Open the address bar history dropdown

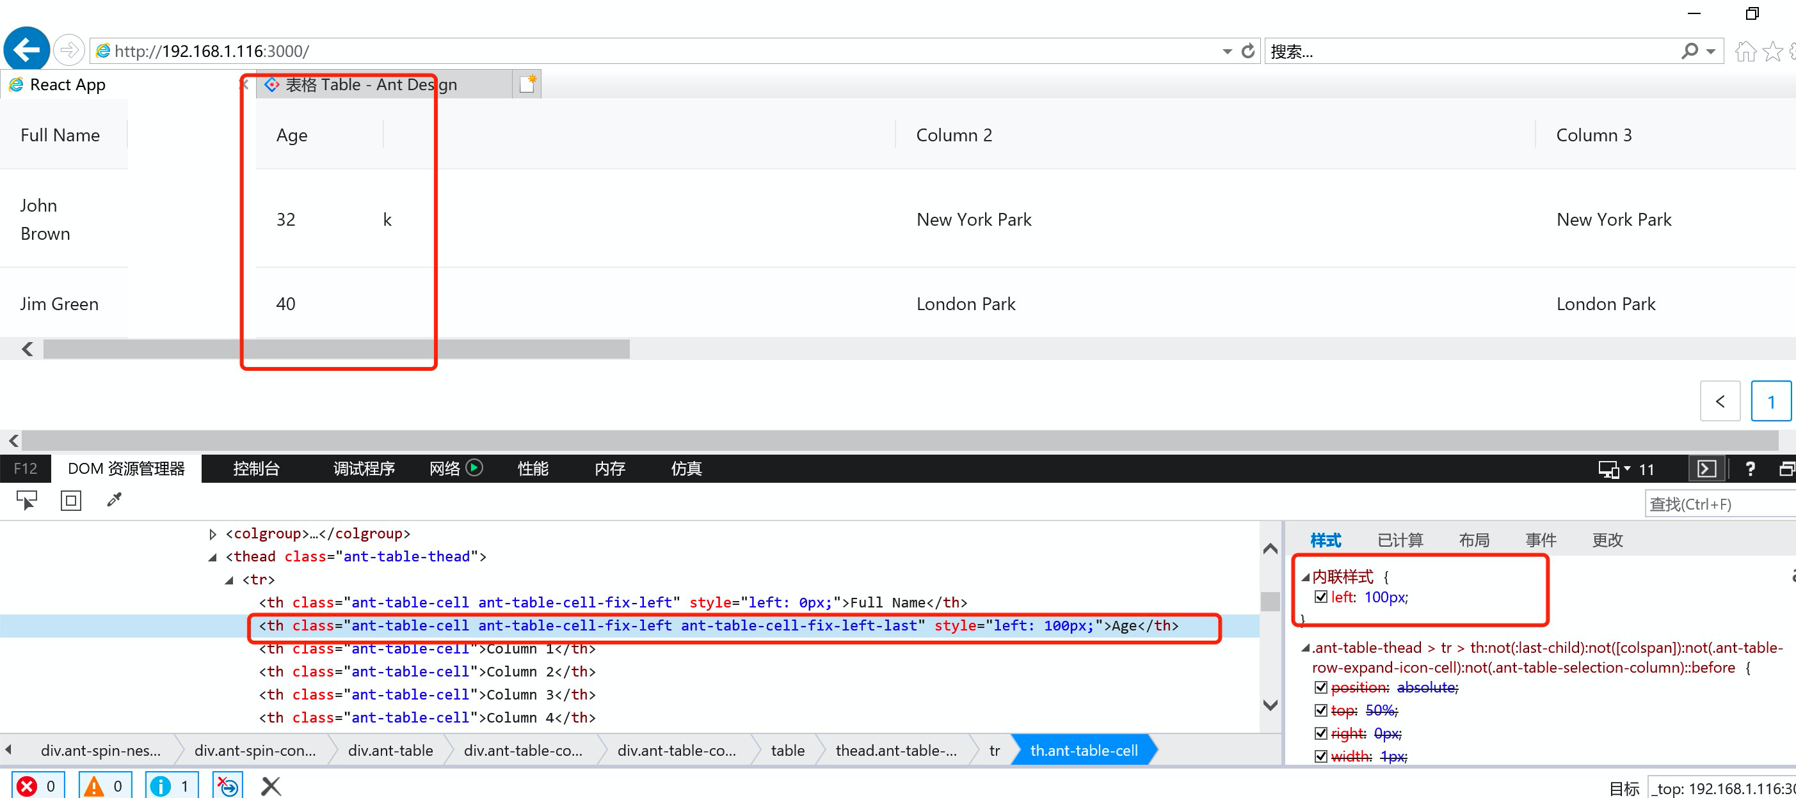pos(1227,52)
